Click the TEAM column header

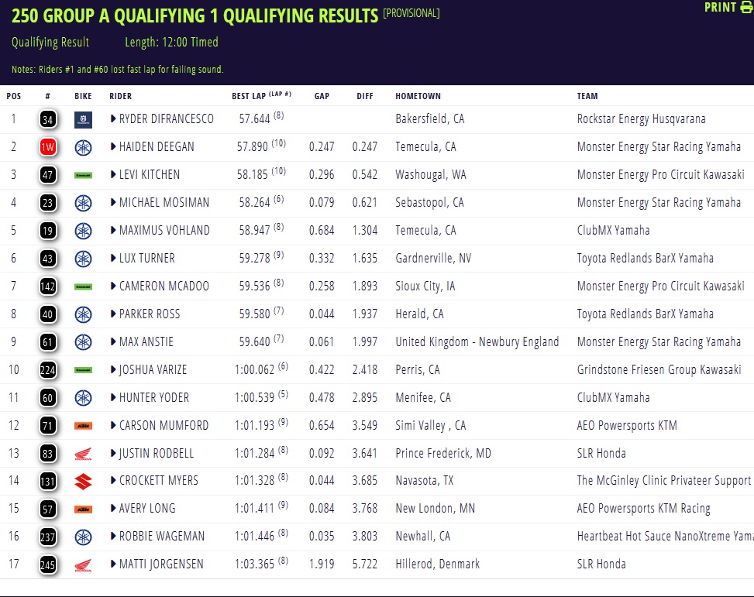pyautogui.click(x=587, y=96)
